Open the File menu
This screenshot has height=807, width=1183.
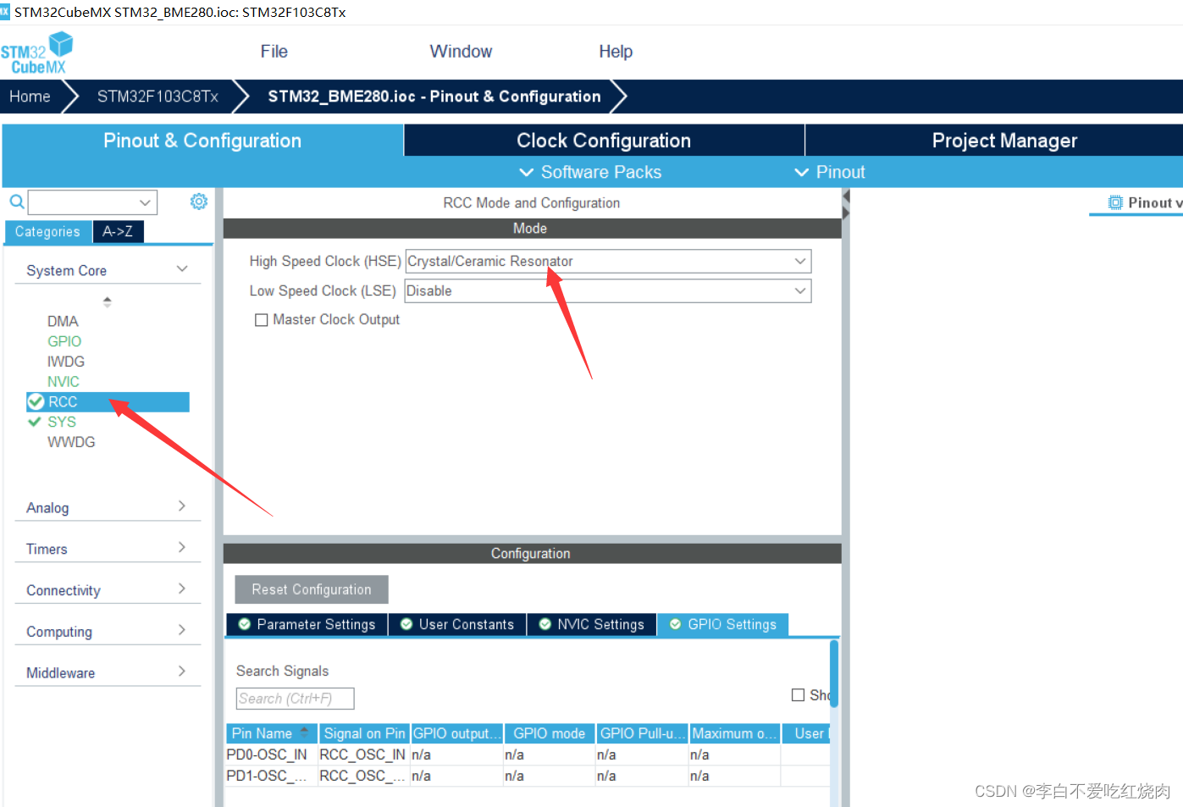(274, 52)
